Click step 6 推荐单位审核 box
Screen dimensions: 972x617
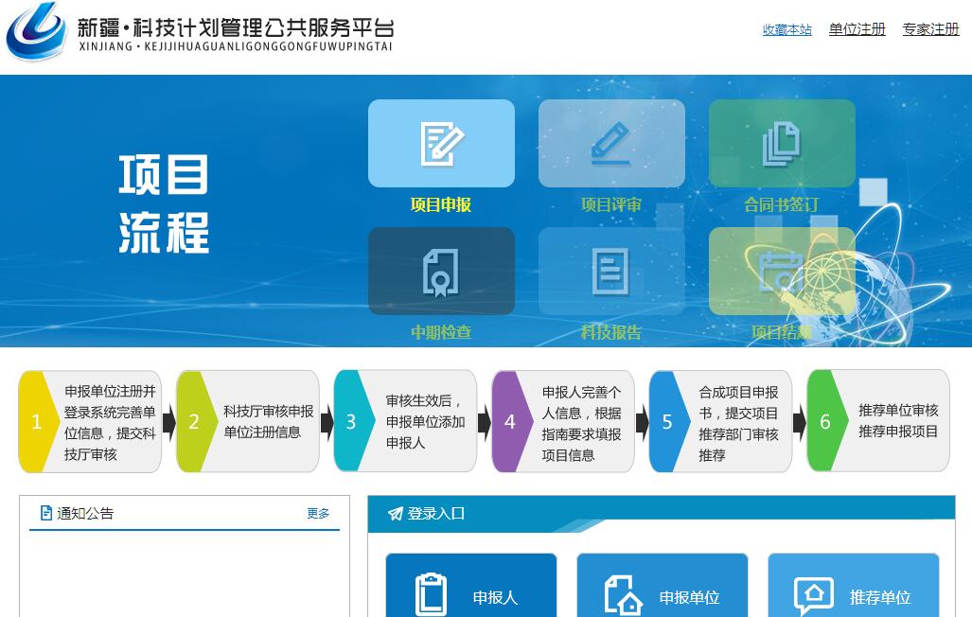pyautogui.click(x=878, y=421)
